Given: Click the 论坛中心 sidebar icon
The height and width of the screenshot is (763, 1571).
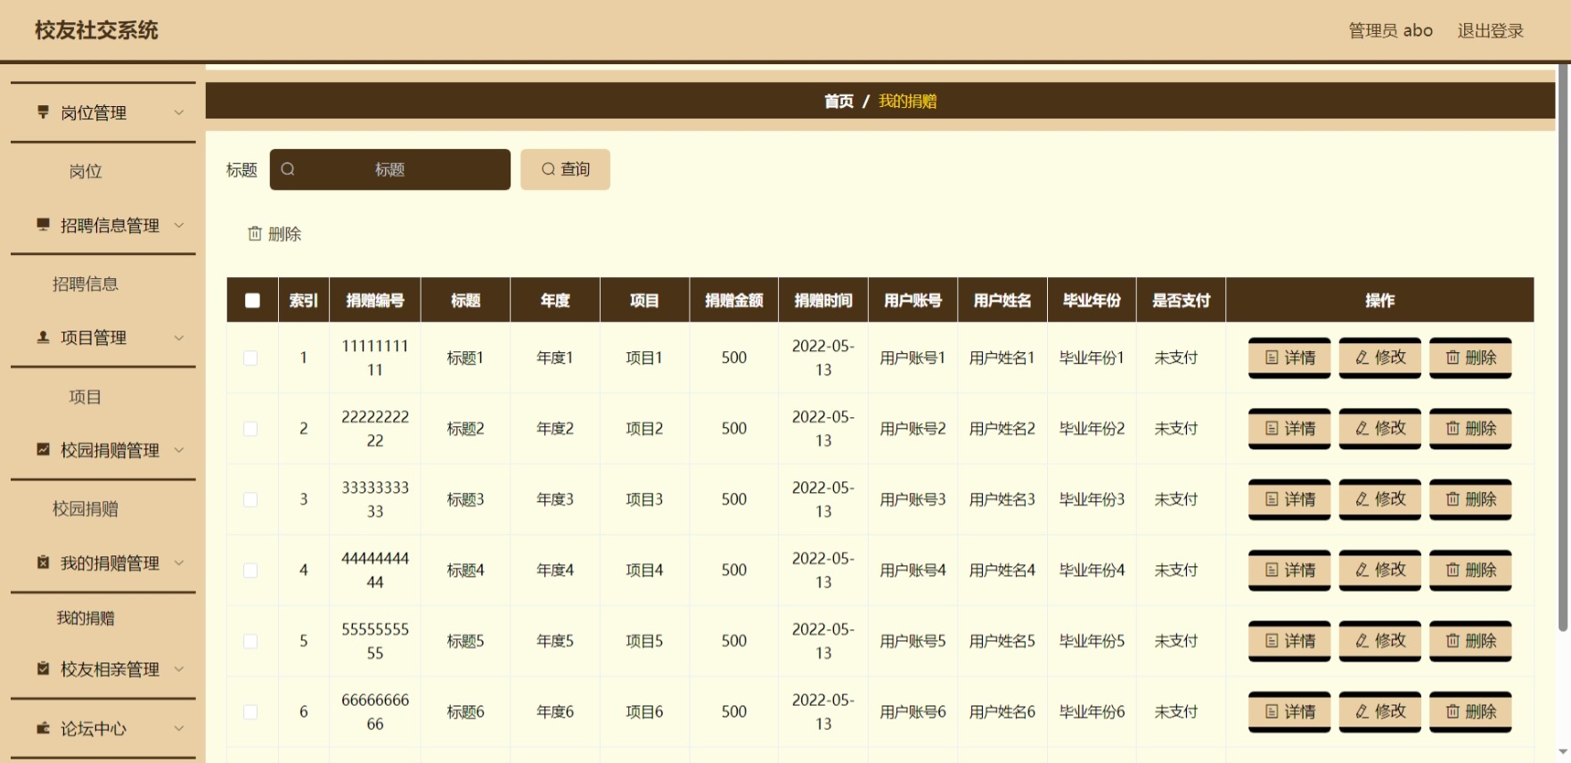Looking at the screenshot, I should coord(43,728).
